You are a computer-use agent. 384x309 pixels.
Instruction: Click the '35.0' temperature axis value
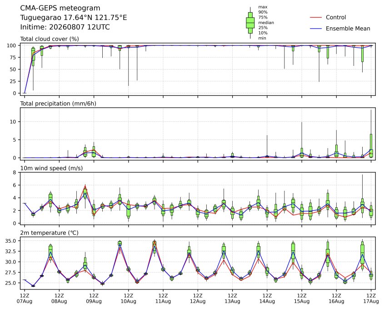pos(11,241)
